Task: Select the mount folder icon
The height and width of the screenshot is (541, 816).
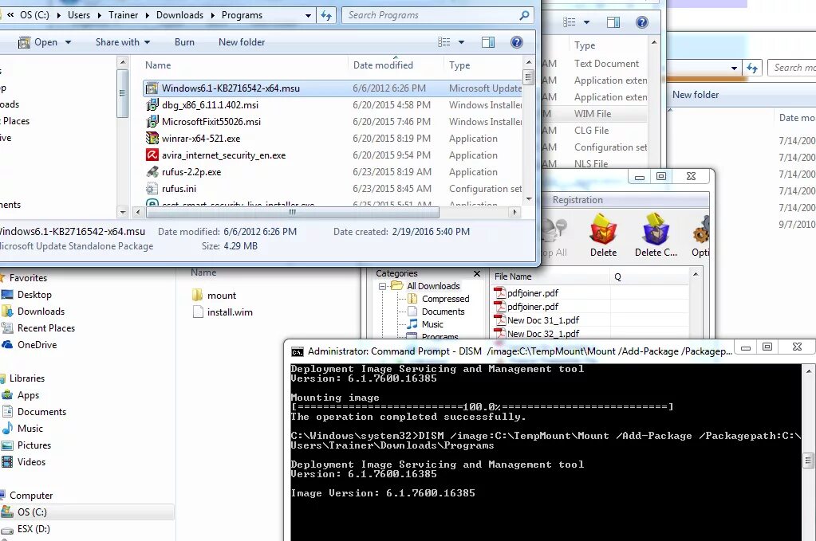Action: point(197,295)
